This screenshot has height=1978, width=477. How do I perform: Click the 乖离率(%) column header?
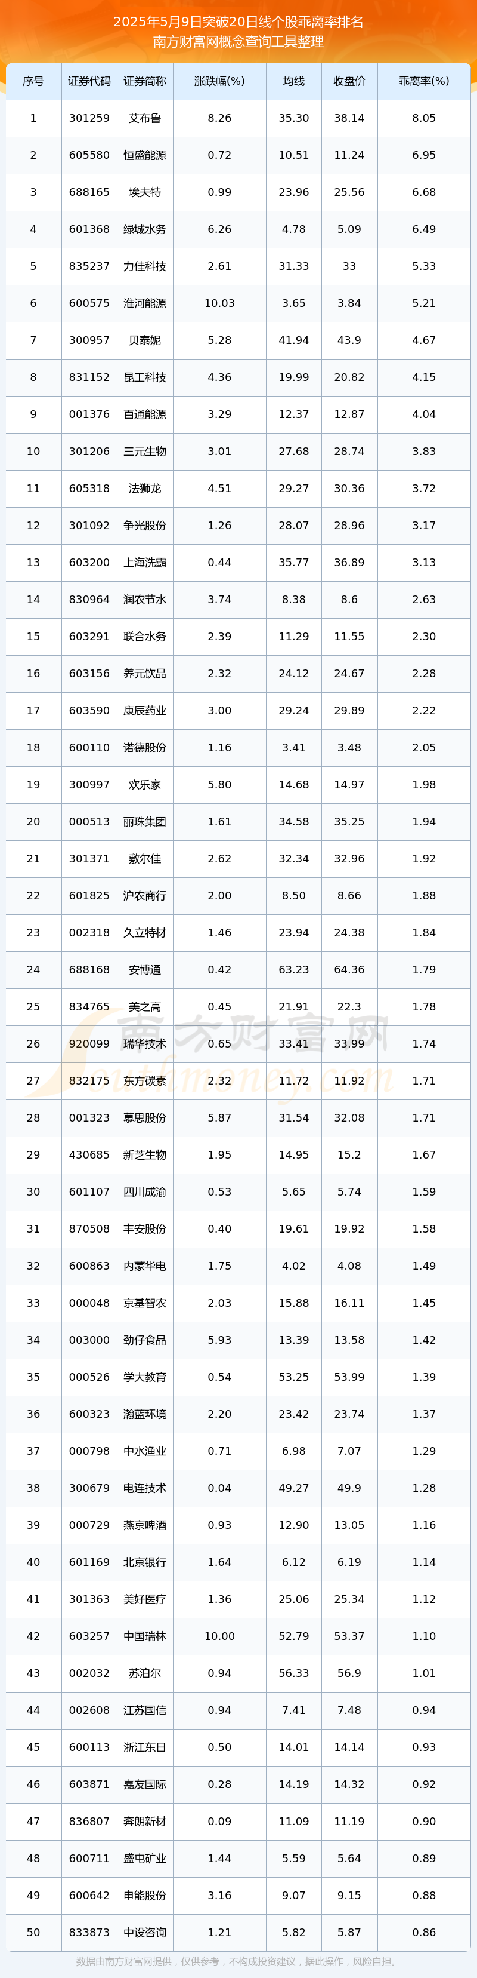(x=424, y=81)
